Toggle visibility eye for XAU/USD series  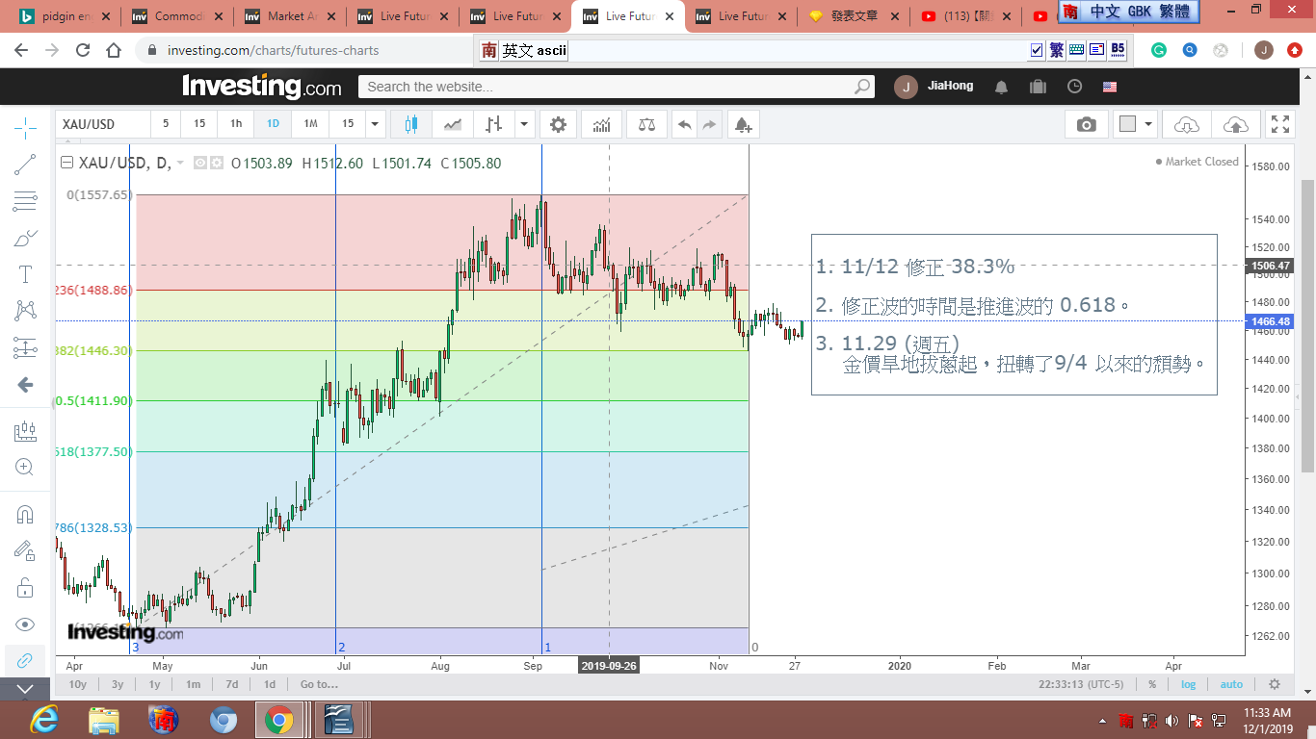click(200, 164)
